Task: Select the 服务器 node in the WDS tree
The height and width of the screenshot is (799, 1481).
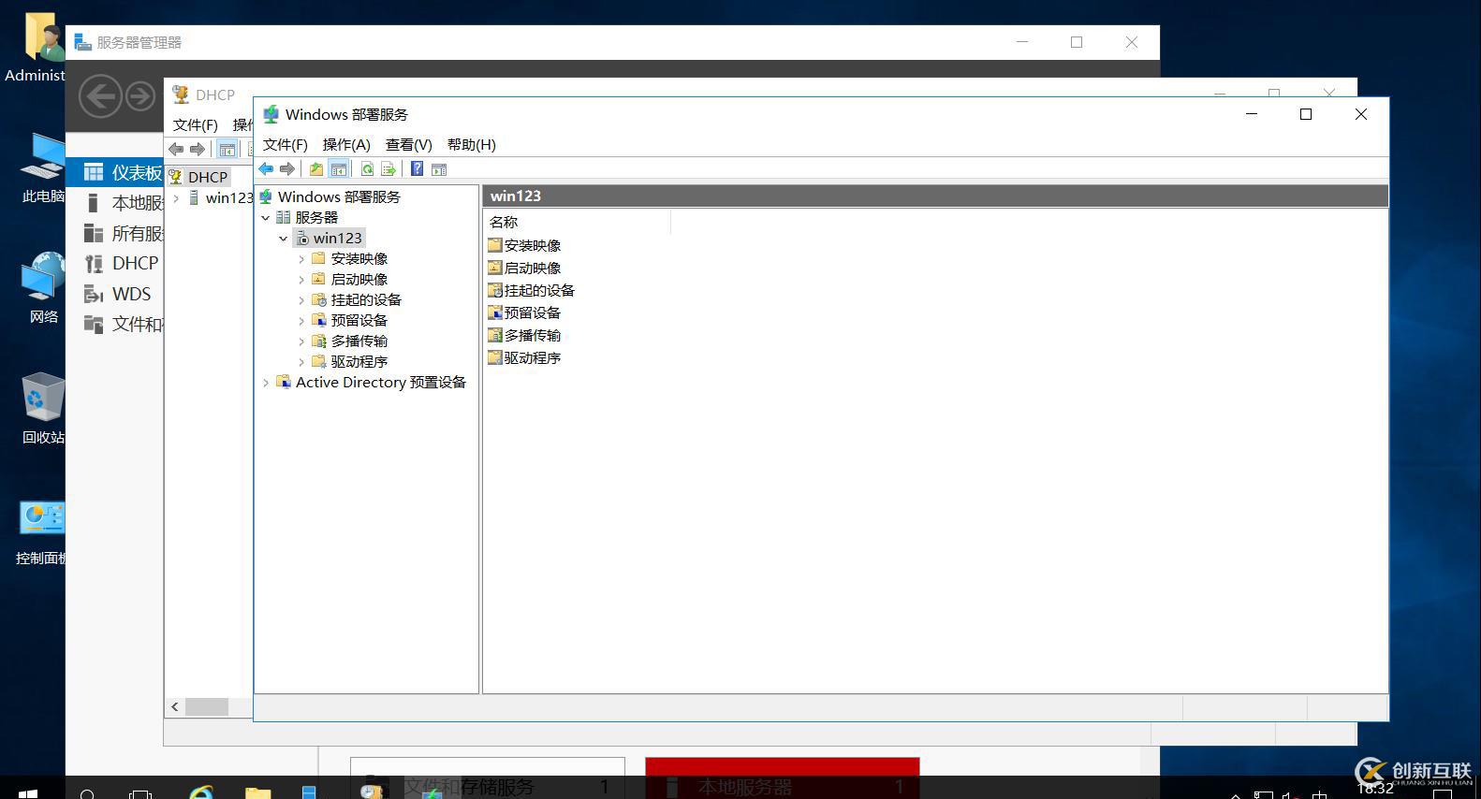Action: [316, 218]
